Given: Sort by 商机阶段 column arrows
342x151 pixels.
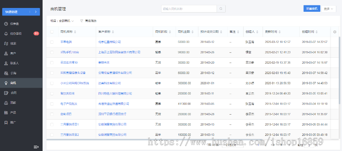Looking at the screenshot, I should tap(170, 32).
